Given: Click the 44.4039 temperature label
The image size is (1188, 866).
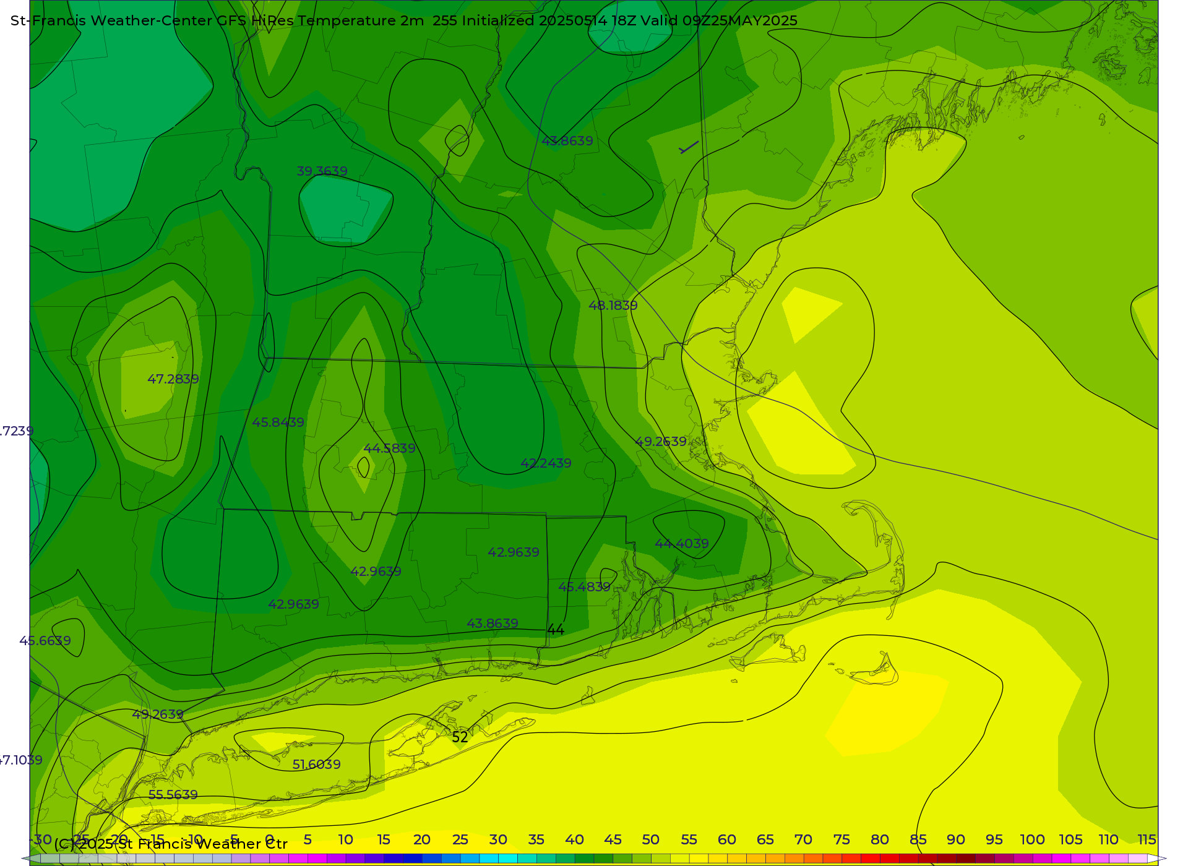Looking at the screenshot, I should [x=682, y=544].
